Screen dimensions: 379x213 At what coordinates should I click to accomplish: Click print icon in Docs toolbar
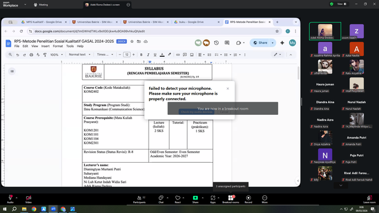click(31, 55)
